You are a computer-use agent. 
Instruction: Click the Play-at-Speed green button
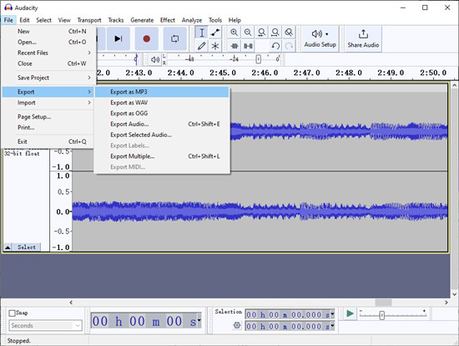[350, 313]
